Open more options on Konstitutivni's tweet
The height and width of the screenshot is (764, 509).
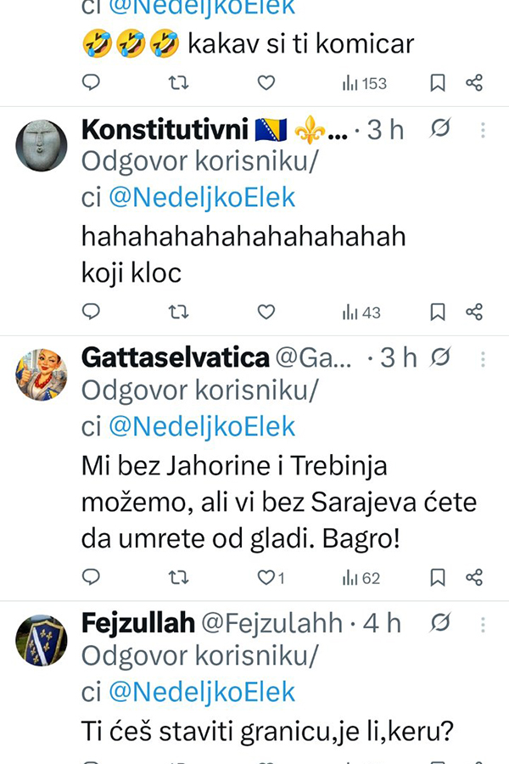coord(483,130)
